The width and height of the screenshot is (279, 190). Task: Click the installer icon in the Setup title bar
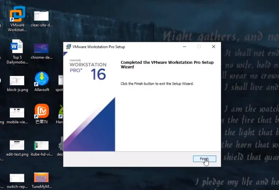(x=68, y=47)
